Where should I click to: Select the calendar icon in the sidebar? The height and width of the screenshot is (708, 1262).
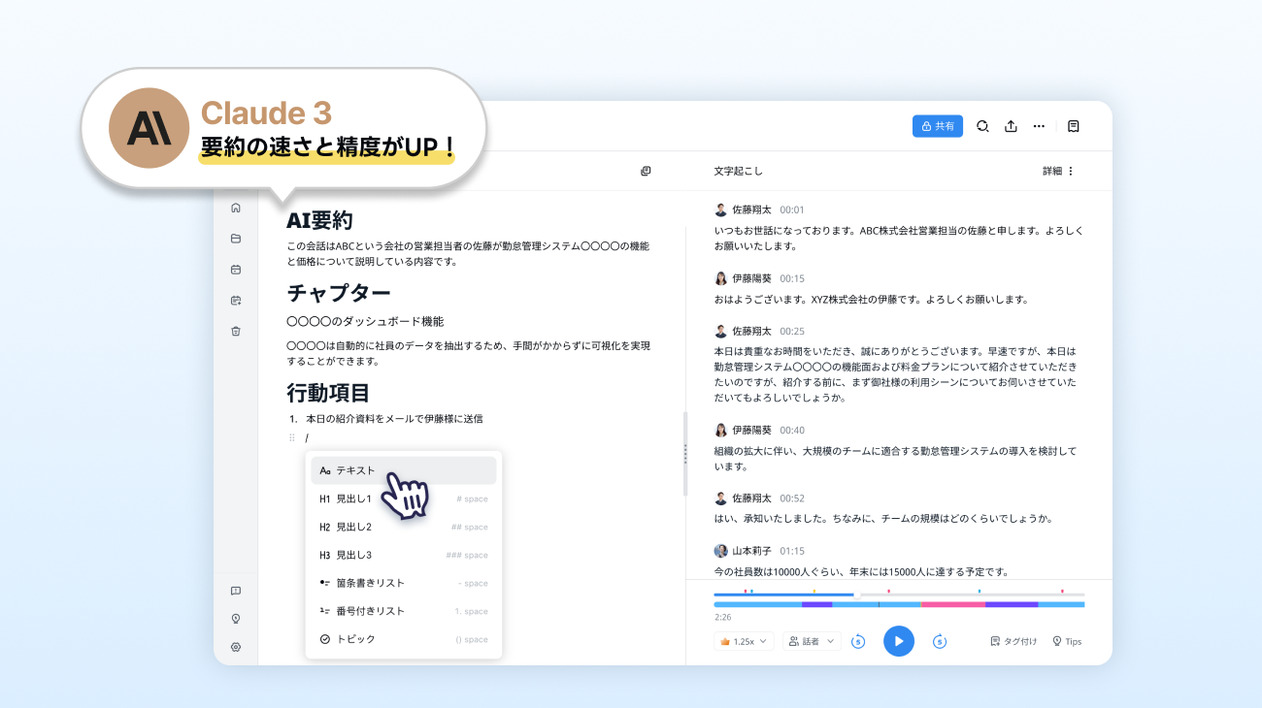coord(235,269)
